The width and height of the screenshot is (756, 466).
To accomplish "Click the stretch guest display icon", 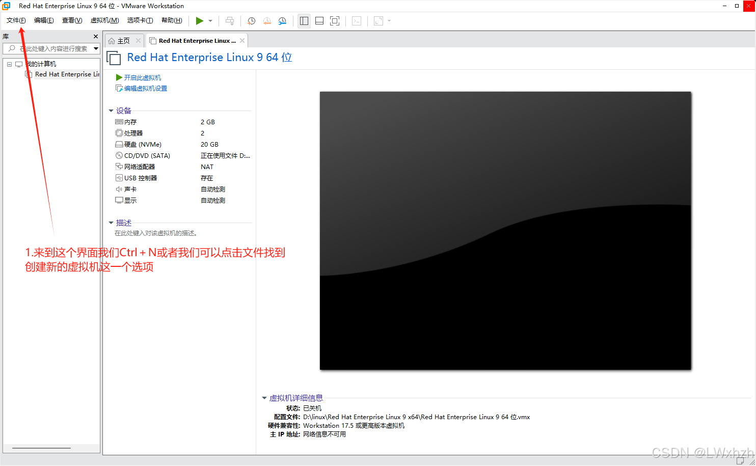I will [x=379, y=21].
